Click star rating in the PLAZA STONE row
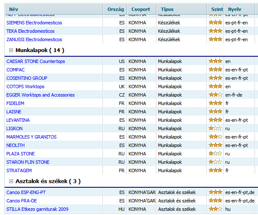258x215 pixels. (216, 153)
